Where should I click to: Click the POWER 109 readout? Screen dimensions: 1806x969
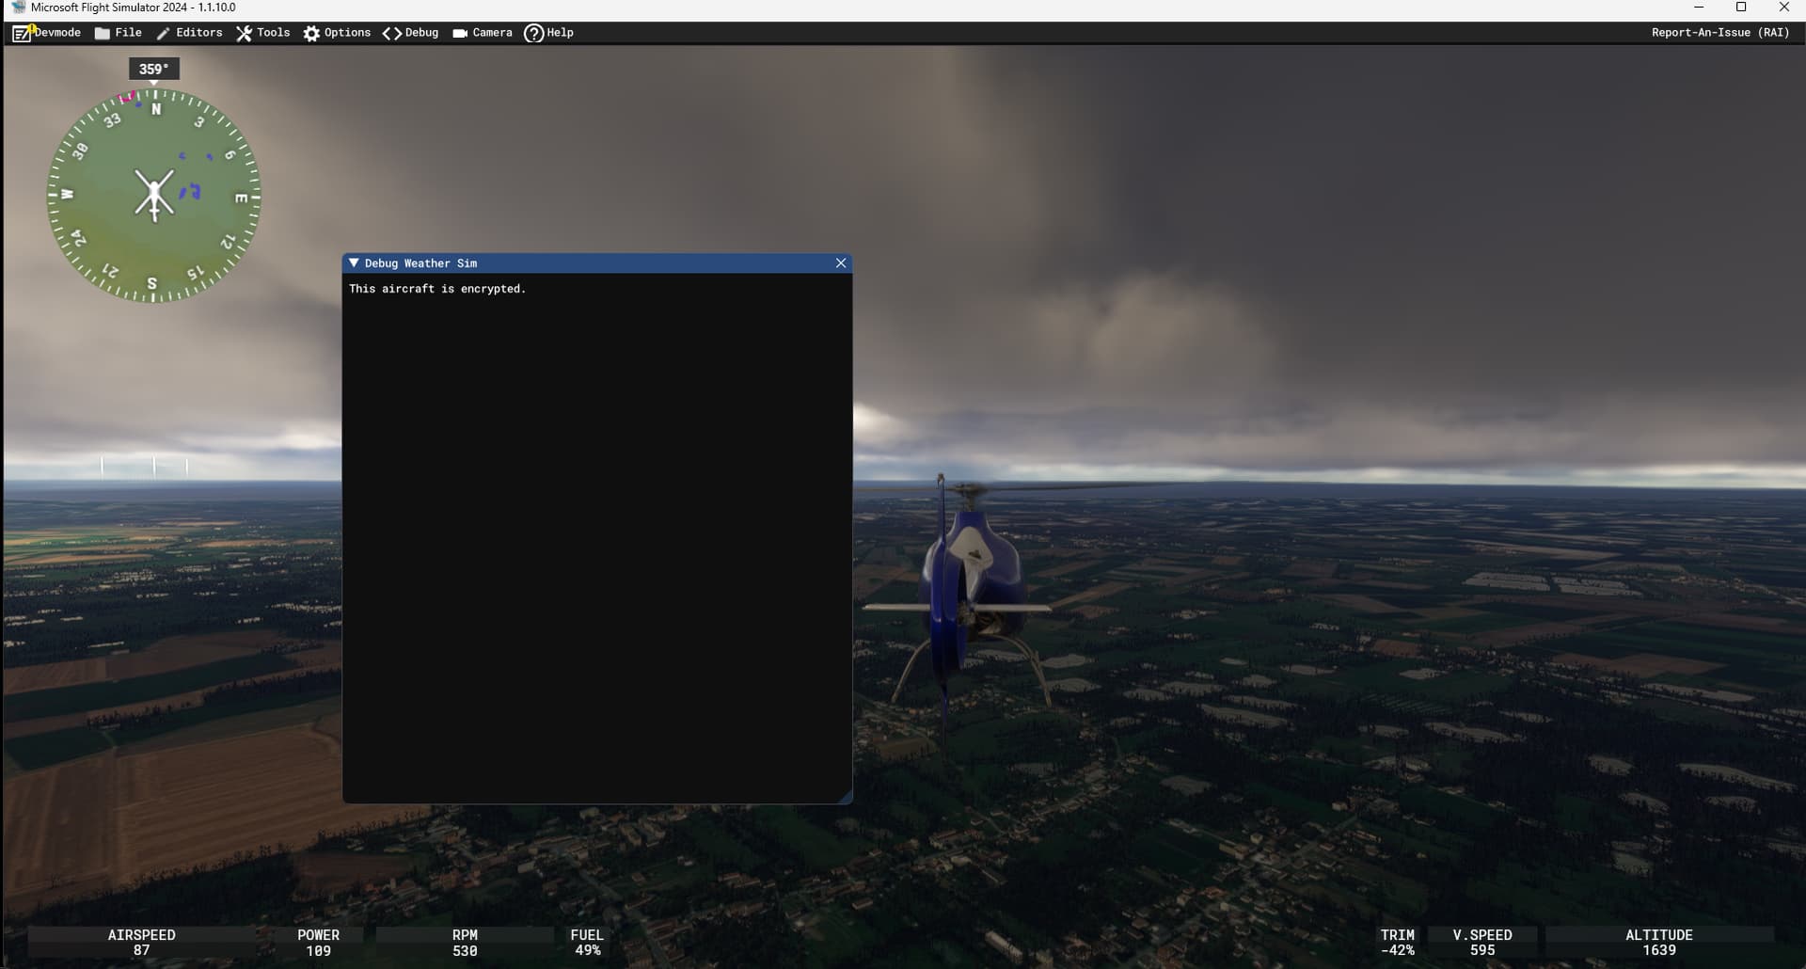319,943
